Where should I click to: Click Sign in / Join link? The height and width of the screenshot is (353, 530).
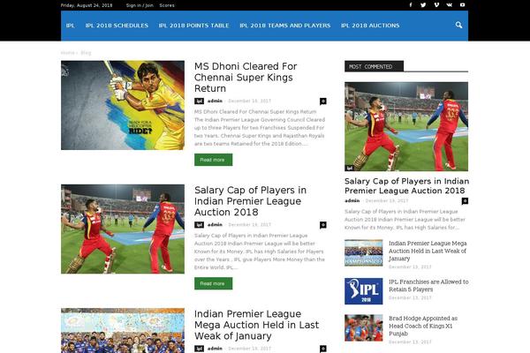tap(140, 5)
